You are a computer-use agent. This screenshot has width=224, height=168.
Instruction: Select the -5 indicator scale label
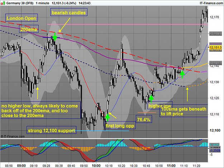[x=211, y=155]
